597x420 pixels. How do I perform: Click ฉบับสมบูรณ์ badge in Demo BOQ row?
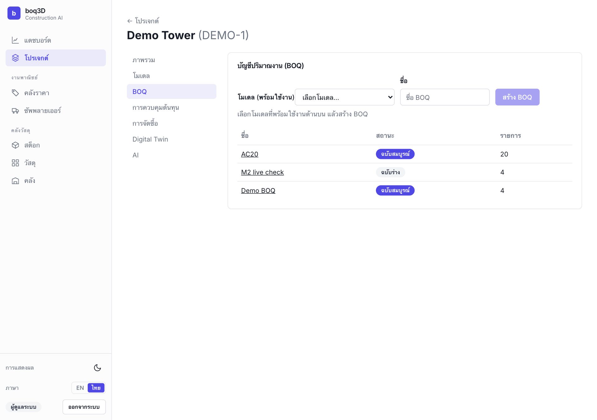[395, 190]
